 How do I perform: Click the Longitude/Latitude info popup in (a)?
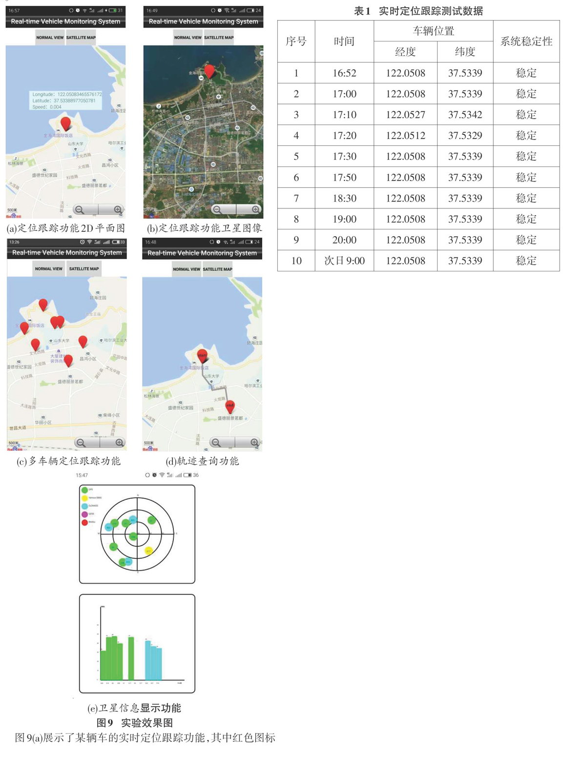click(x=66, y=101)
